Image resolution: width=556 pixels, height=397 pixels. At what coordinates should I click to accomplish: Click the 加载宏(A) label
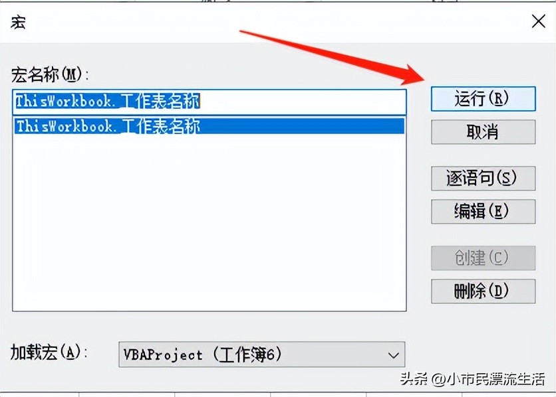point(49,353)
